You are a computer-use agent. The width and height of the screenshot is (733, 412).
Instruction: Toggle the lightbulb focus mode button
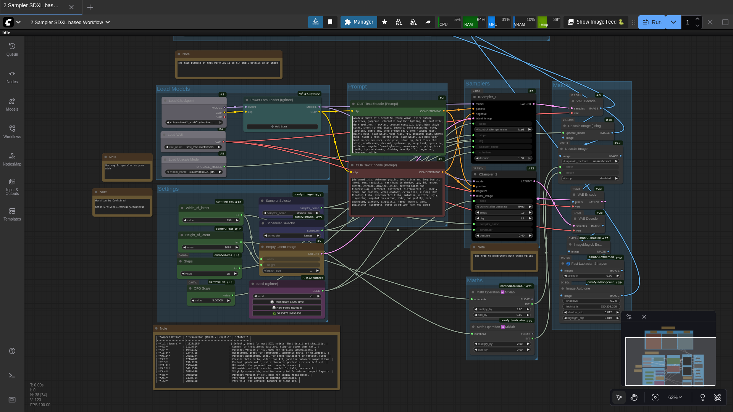(702, 398)
